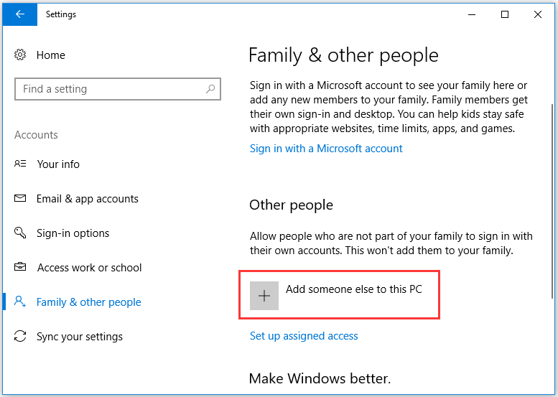Maximize the Settings window
Screen dimensions: 558x397
click(505, 14)
